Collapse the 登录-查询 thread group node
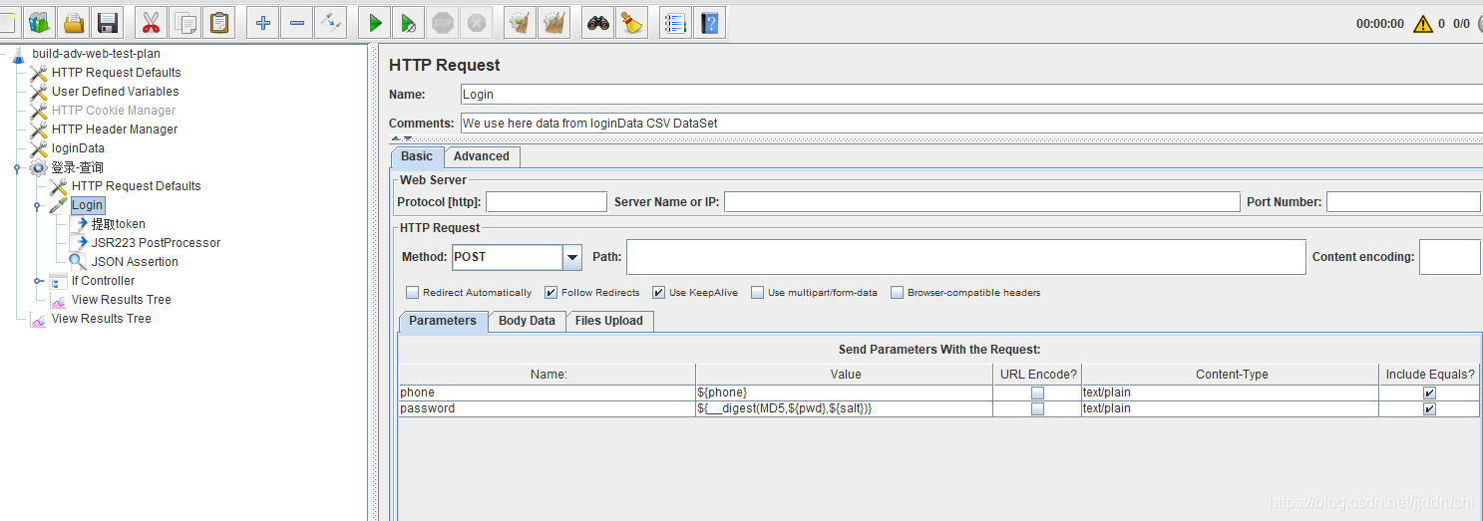 [x=18, y=168]
